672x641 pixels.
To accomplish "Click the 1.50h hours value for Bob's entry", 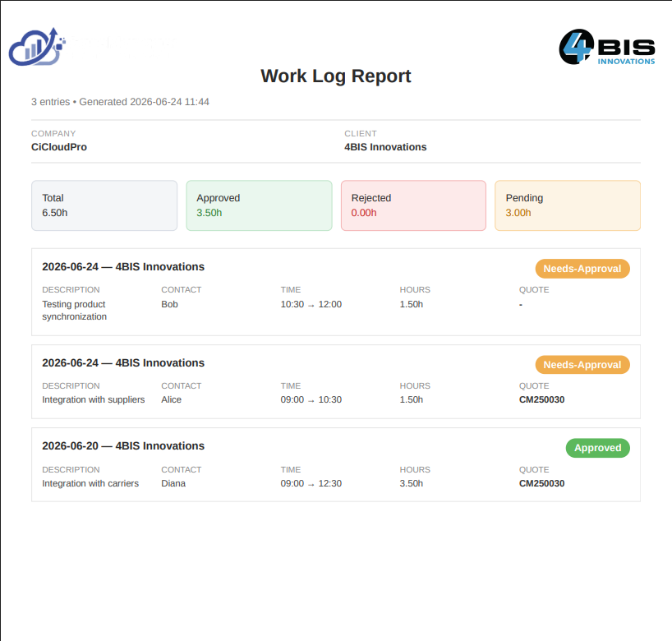I will [x=411, y=304].
